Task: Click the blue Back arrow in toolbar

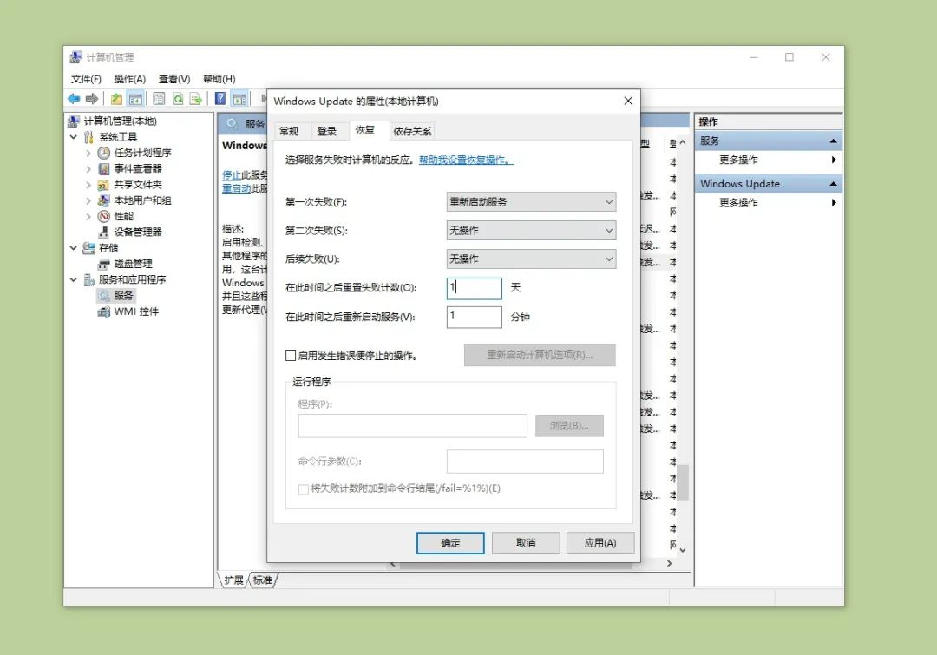Action: 74,99
